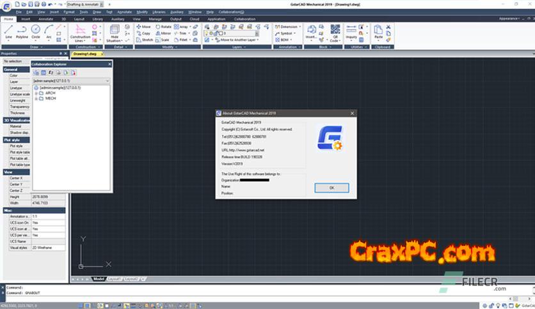Open the Format menu
The width and height of the screenshot is (535, 309).
(x=69, y=12)
